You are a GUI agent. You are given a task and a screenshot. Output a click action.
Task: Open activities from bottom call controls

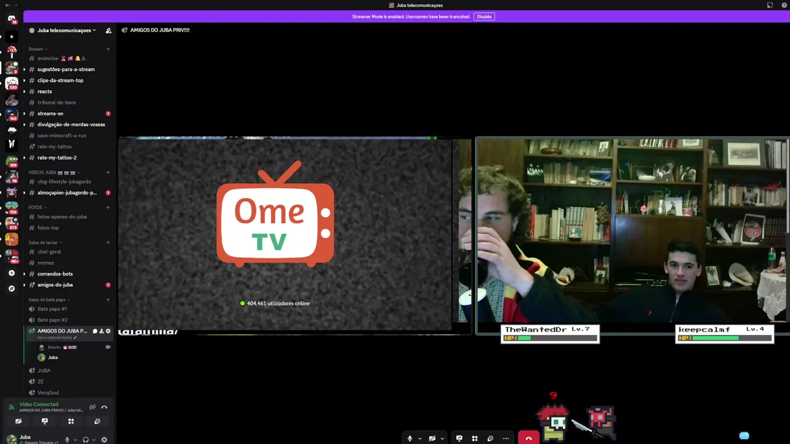475,438
